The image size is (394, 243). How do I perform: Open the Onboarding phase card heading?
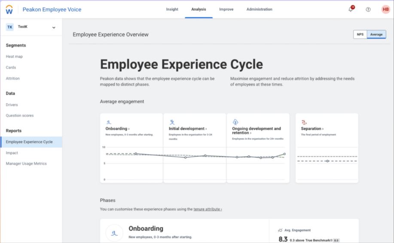click(117, 129)
